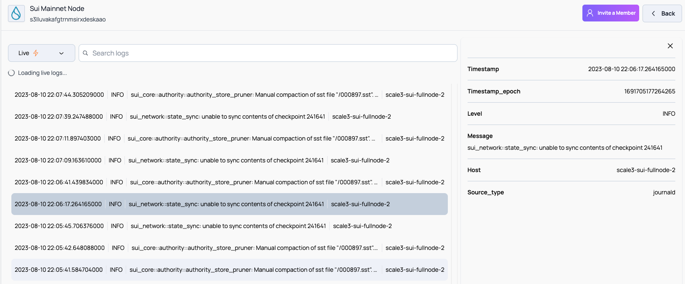Click the Sui Mainnet Node title

[x=57, y=8]
